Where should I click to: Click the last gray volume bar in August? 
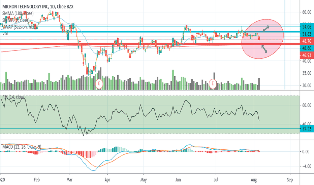259,84
